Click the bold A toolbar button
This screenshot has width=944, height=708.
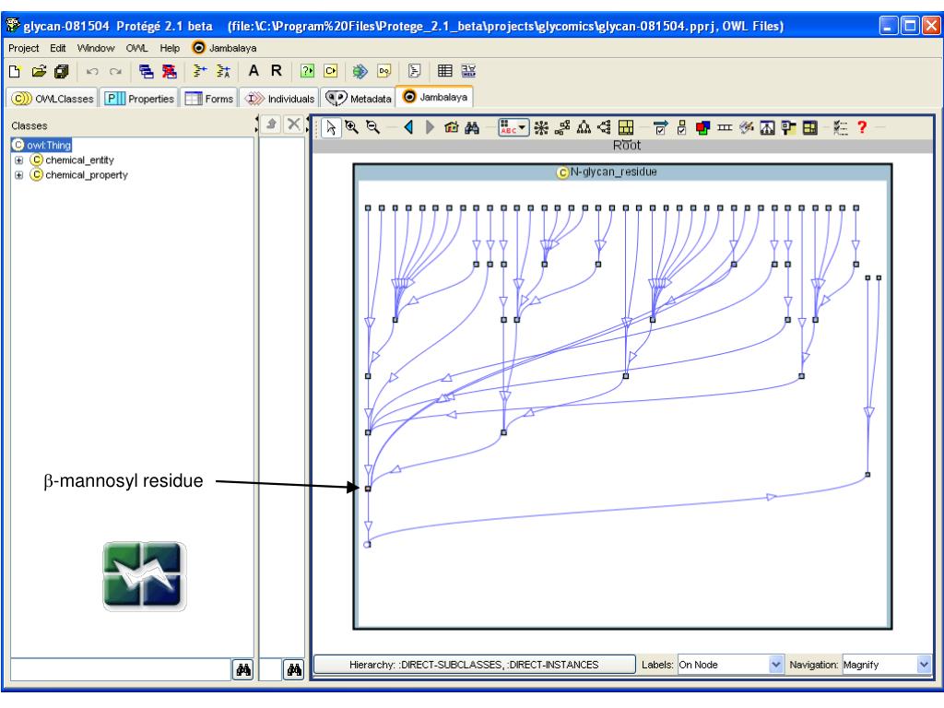pyautogui.click(x=254, y=70)
